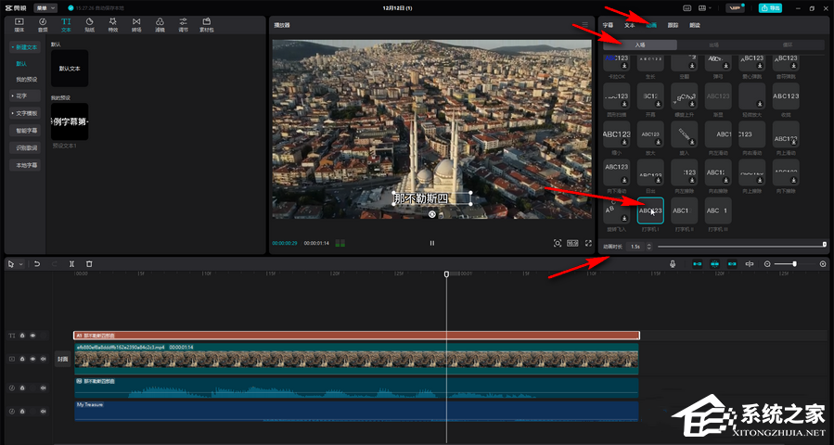Click the delete trash icon in timeline toolbar

[89, 264]
